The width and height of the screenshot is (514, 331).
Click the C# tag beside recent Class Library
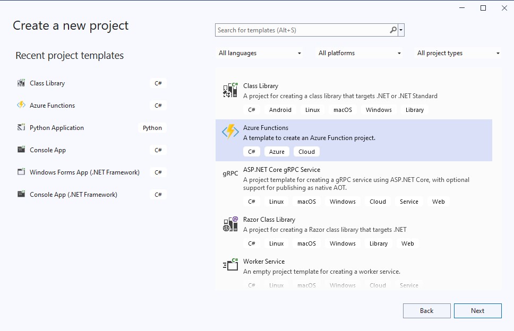(158, 83)
